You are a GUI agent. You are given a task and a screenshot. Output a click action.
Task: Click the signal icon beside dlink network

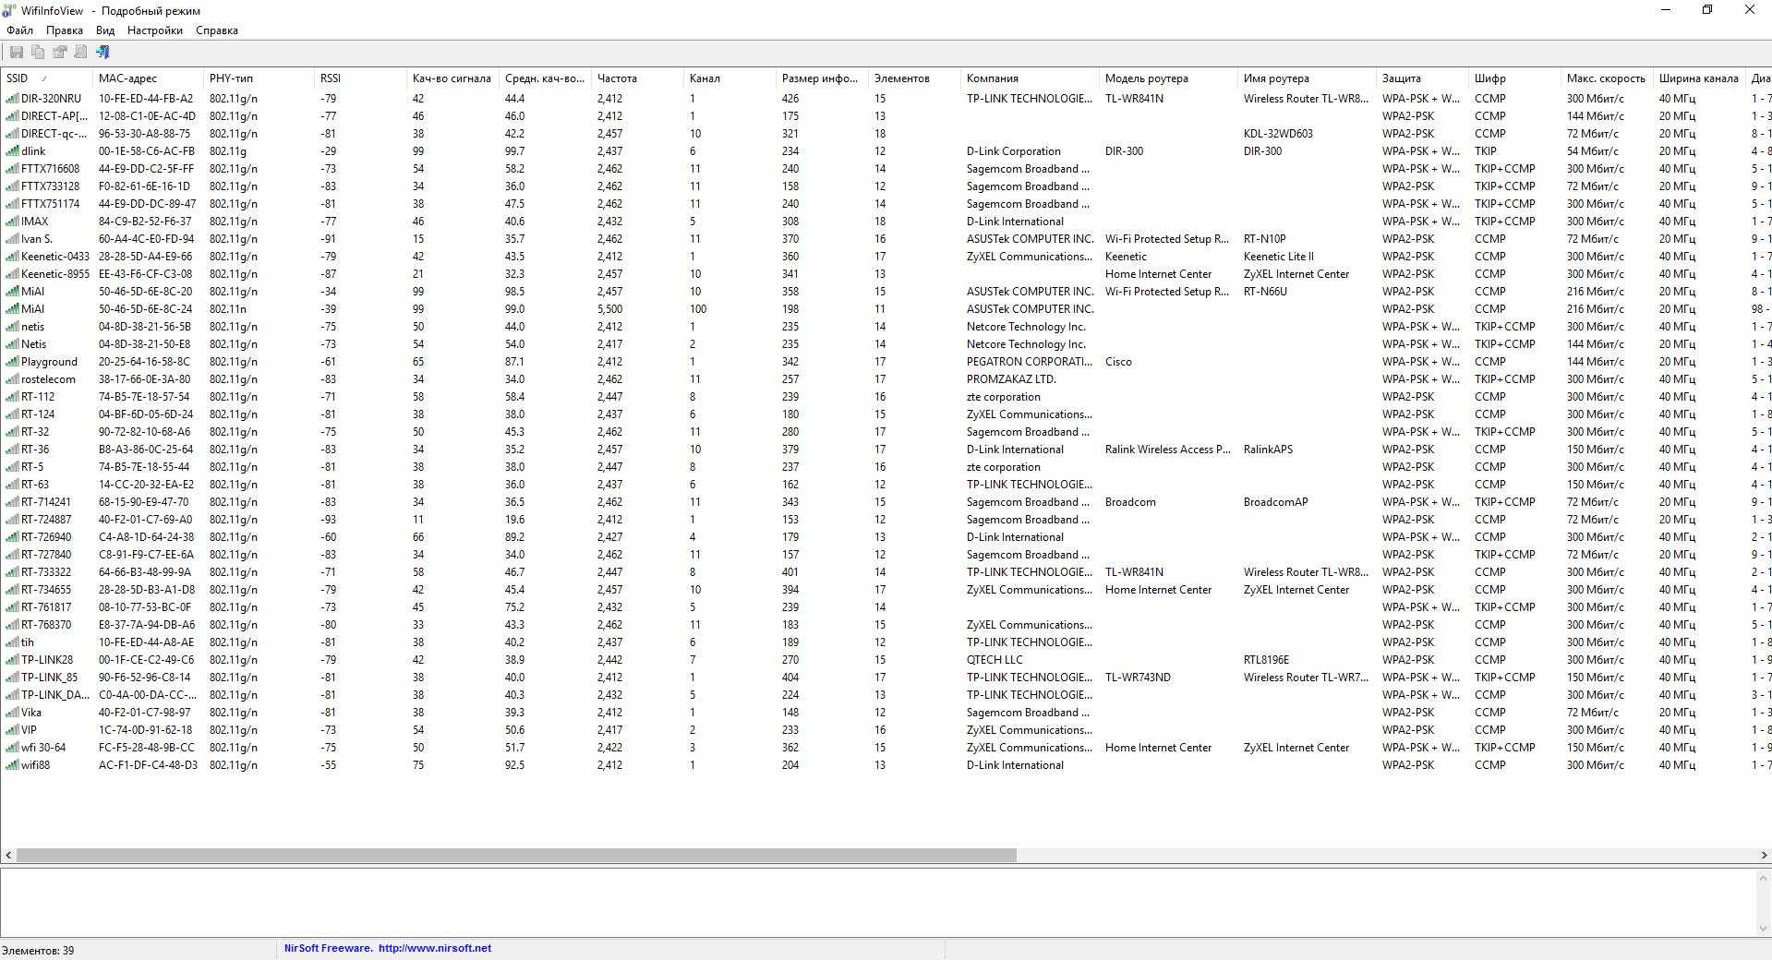(x=12, y=151)
